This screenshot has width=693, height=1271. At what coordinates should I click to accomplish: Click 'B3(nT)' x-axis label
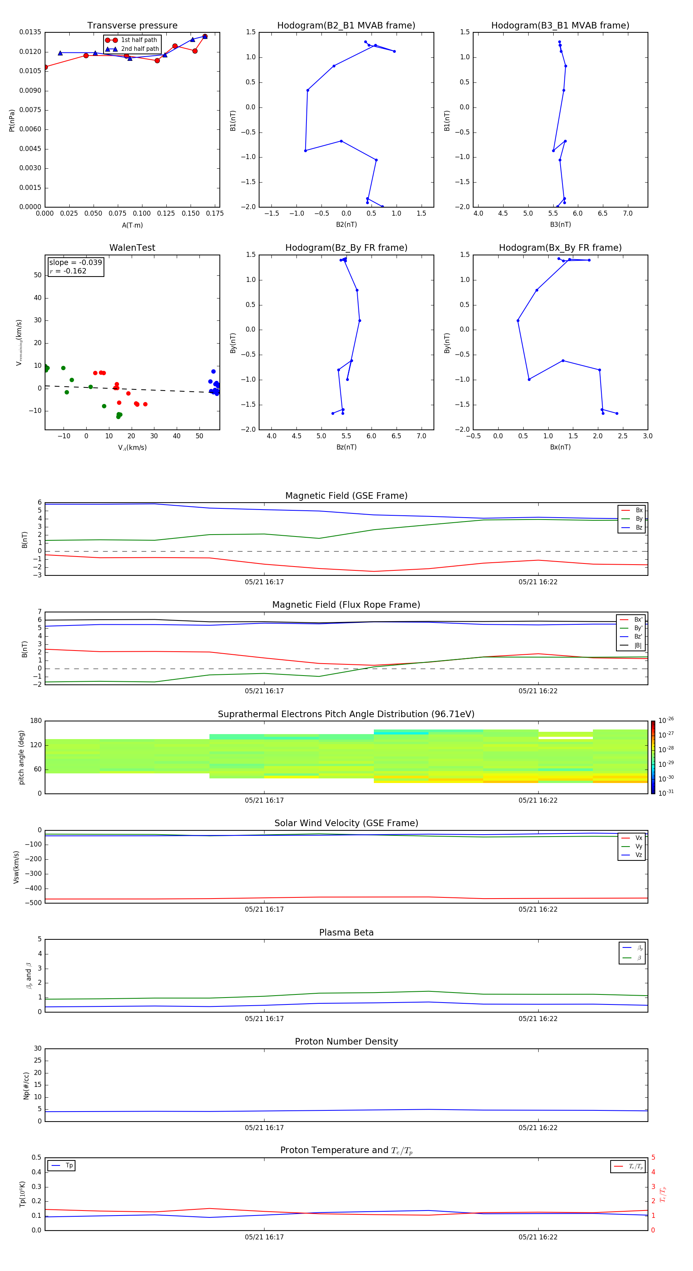(560, 225)
